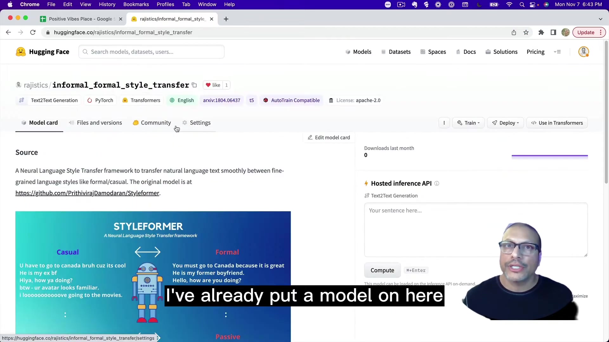Screen dimensions: 609x342
Task: Click Use in Transformers button
Action: coord(557,123)
